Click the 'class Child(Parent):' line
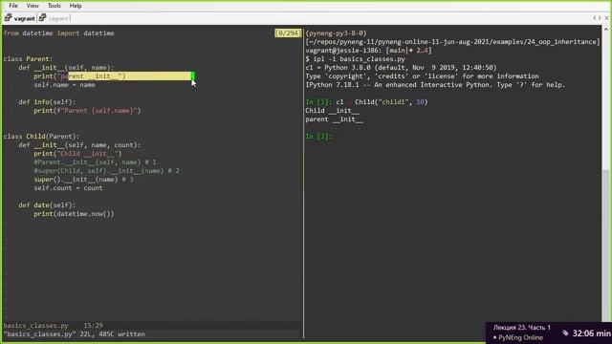 click(41, 136)
